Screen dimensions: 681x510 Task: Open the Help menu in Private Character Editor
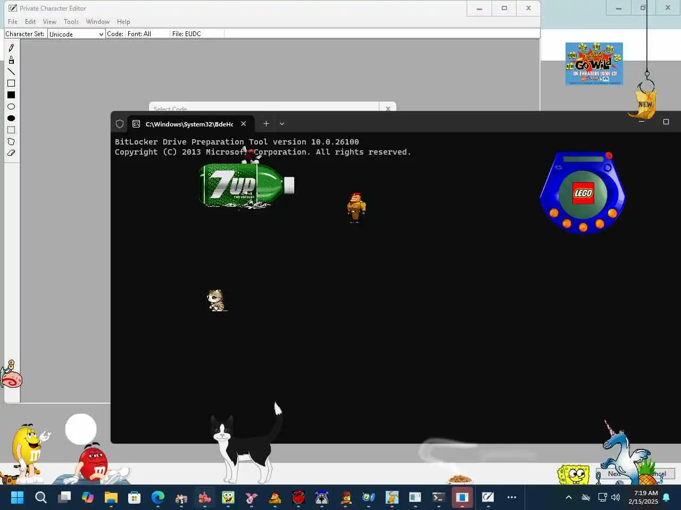point(123,22)
